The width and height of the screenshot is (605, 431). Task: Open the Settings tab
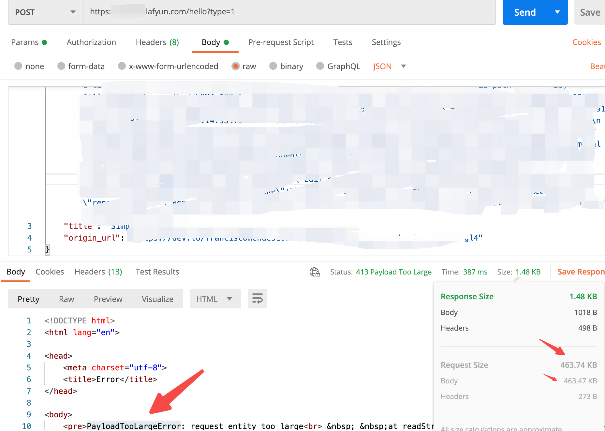tap(386, 42)
